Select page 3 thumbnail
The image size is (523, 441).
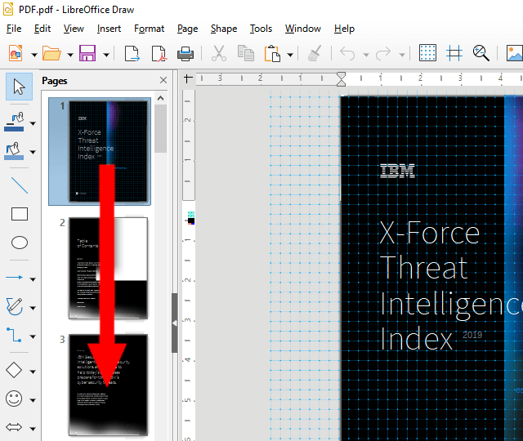pos(108,385)
